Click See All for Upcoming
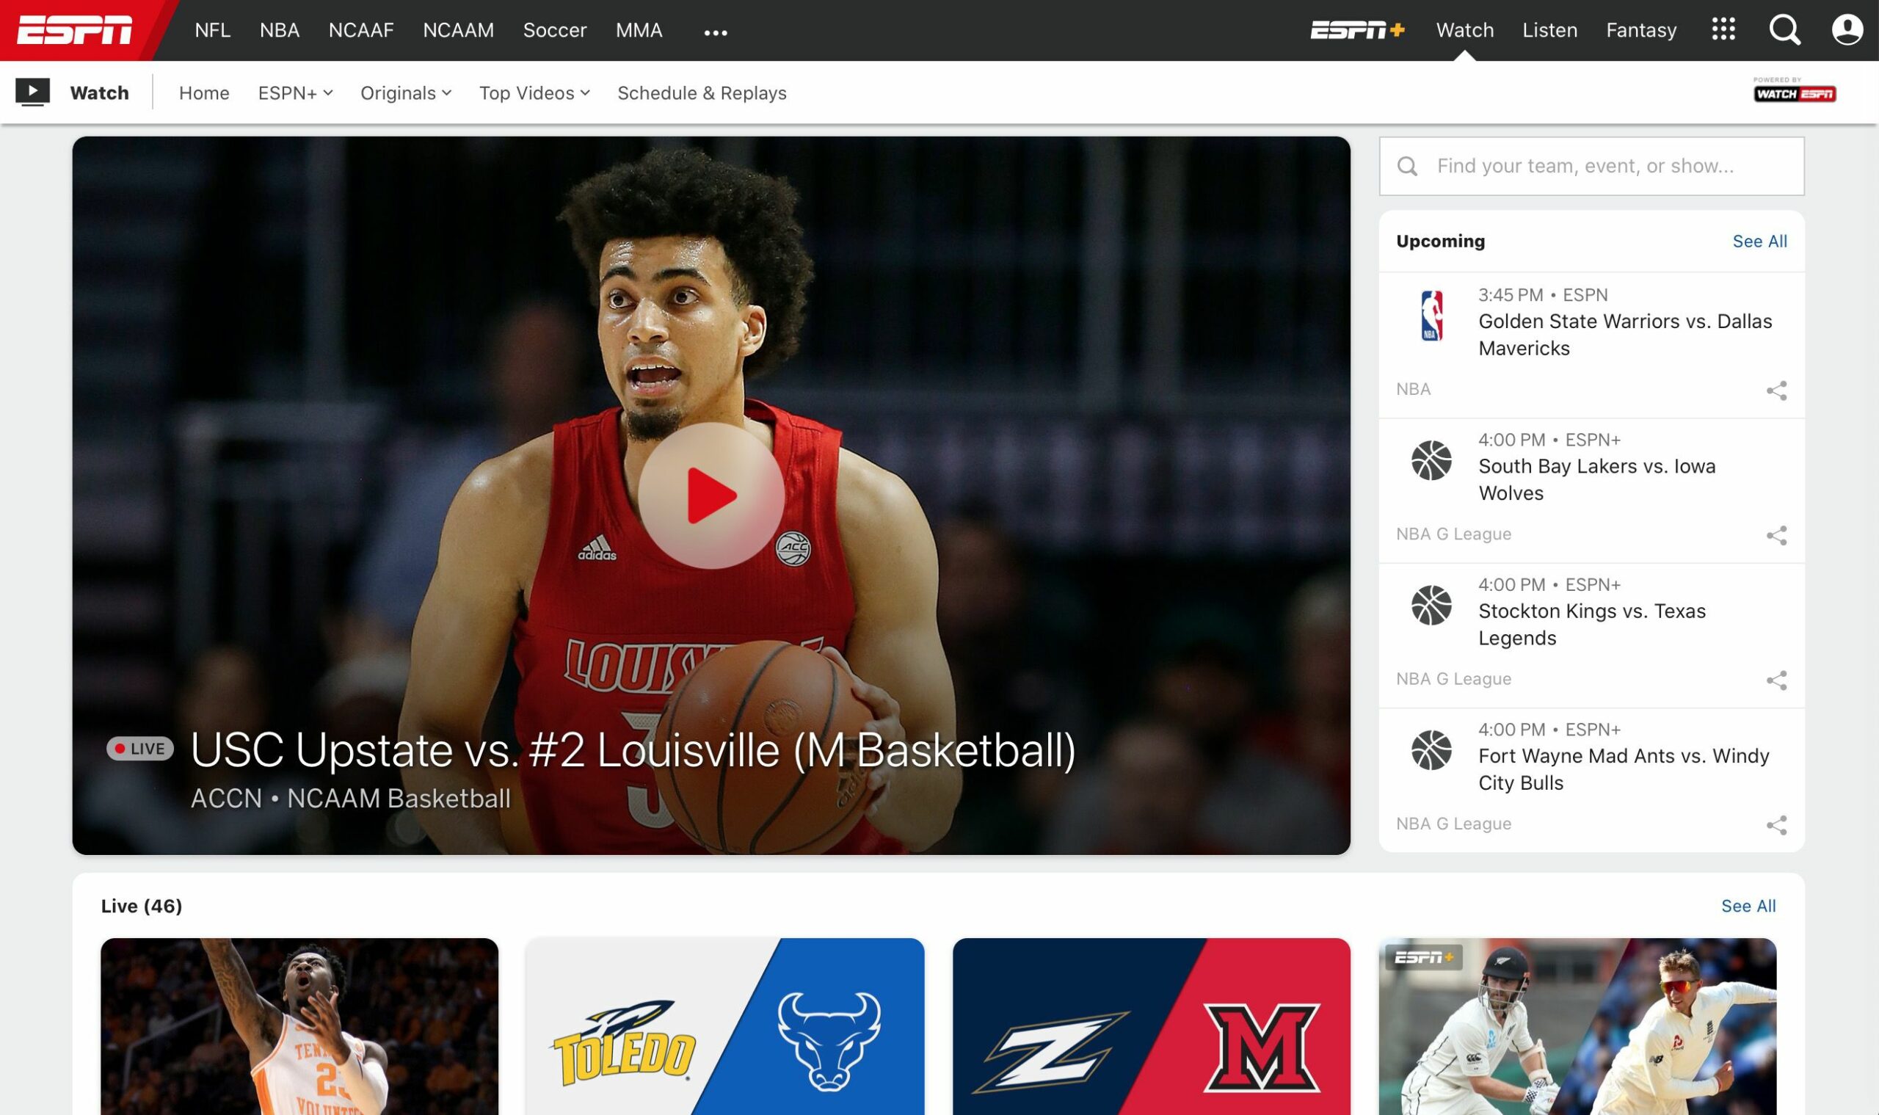Viewport: 1879px width, 1115px height. (x=1759, y=241)
